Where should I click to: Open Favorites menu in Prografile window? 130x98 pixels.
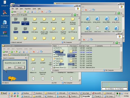click(28, 9)
